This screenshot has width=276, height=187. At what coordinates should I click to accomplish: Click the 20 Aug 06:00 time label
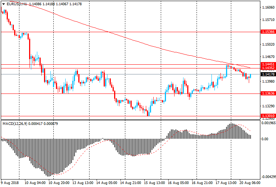click(250, 183)
